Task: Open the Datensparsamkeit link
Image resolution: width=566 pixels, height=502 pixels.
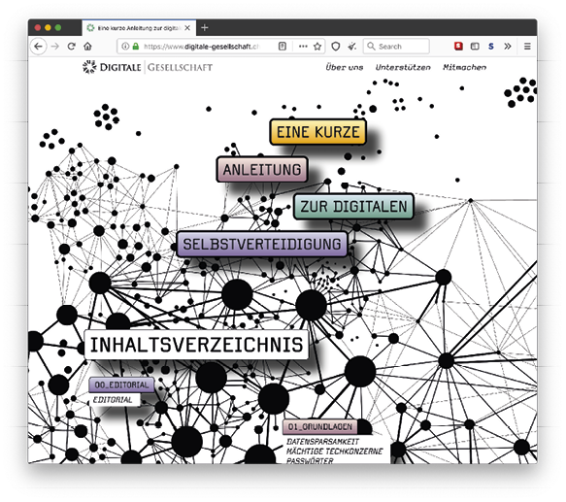Action: [322, 442]
